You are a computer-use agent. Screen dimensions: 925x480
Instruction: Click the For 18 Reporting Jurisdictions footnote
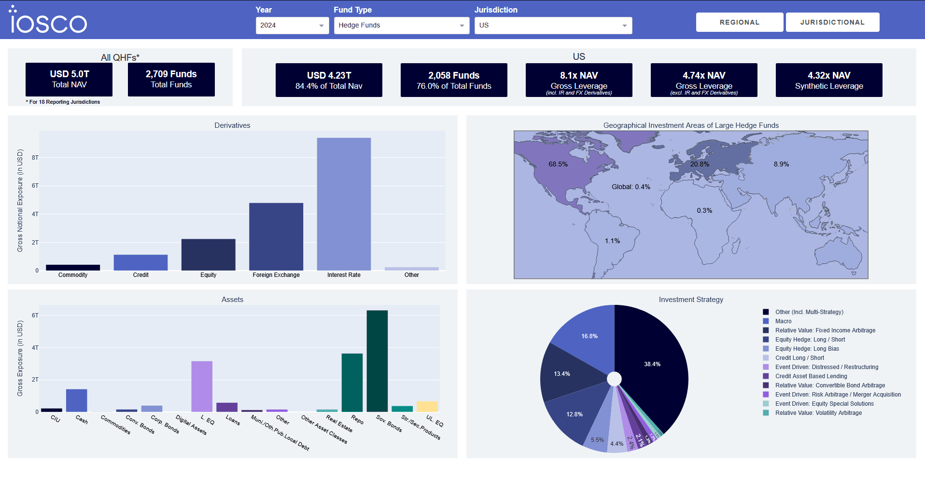(x=63, y=102)
